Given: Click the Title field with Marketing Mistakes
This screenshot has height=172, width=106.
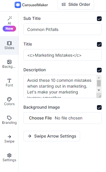Looking at the screenshot, I should (62, 55).
